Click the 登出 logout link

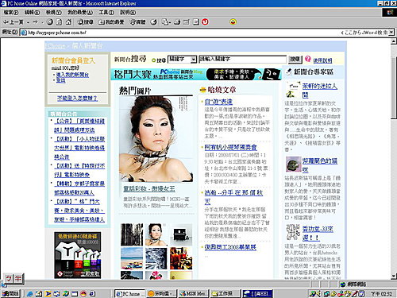(60, 80)
